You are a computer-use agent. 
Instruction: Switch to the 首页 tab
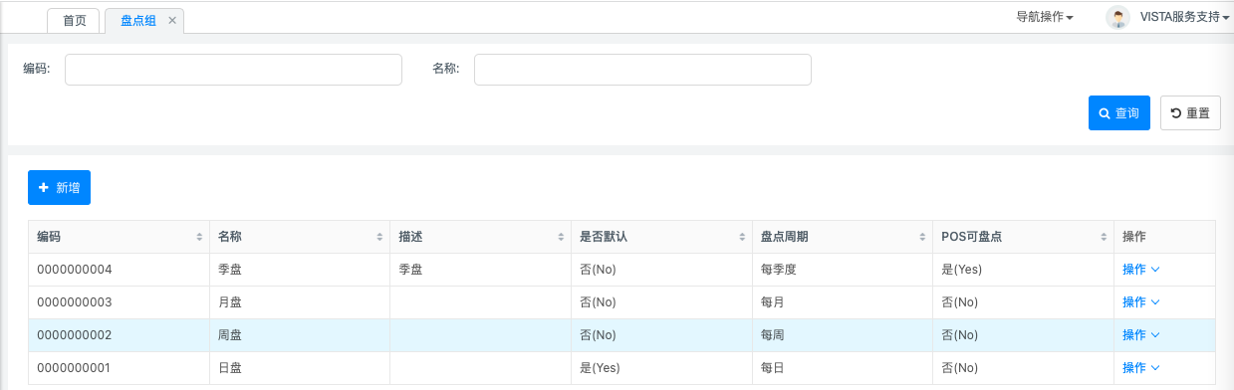pos(74,20)
